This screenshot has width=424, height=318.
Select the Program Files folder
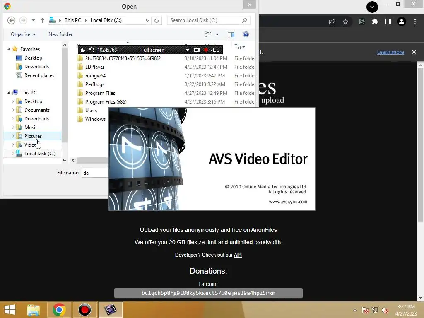pos(100,93)
